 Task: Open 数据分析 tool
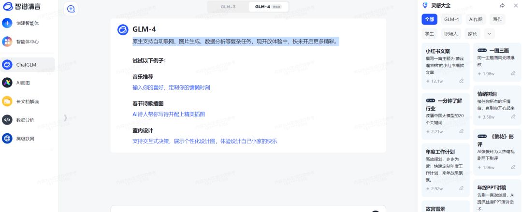[x=27, y=120]
